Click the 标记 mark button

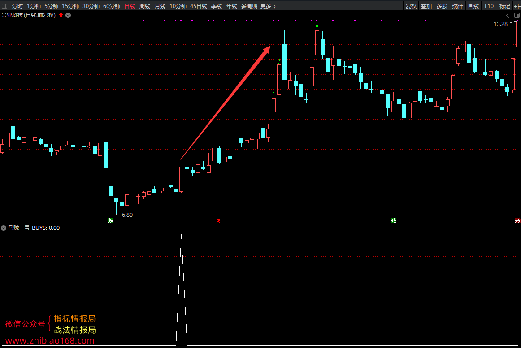pos(505,6)
